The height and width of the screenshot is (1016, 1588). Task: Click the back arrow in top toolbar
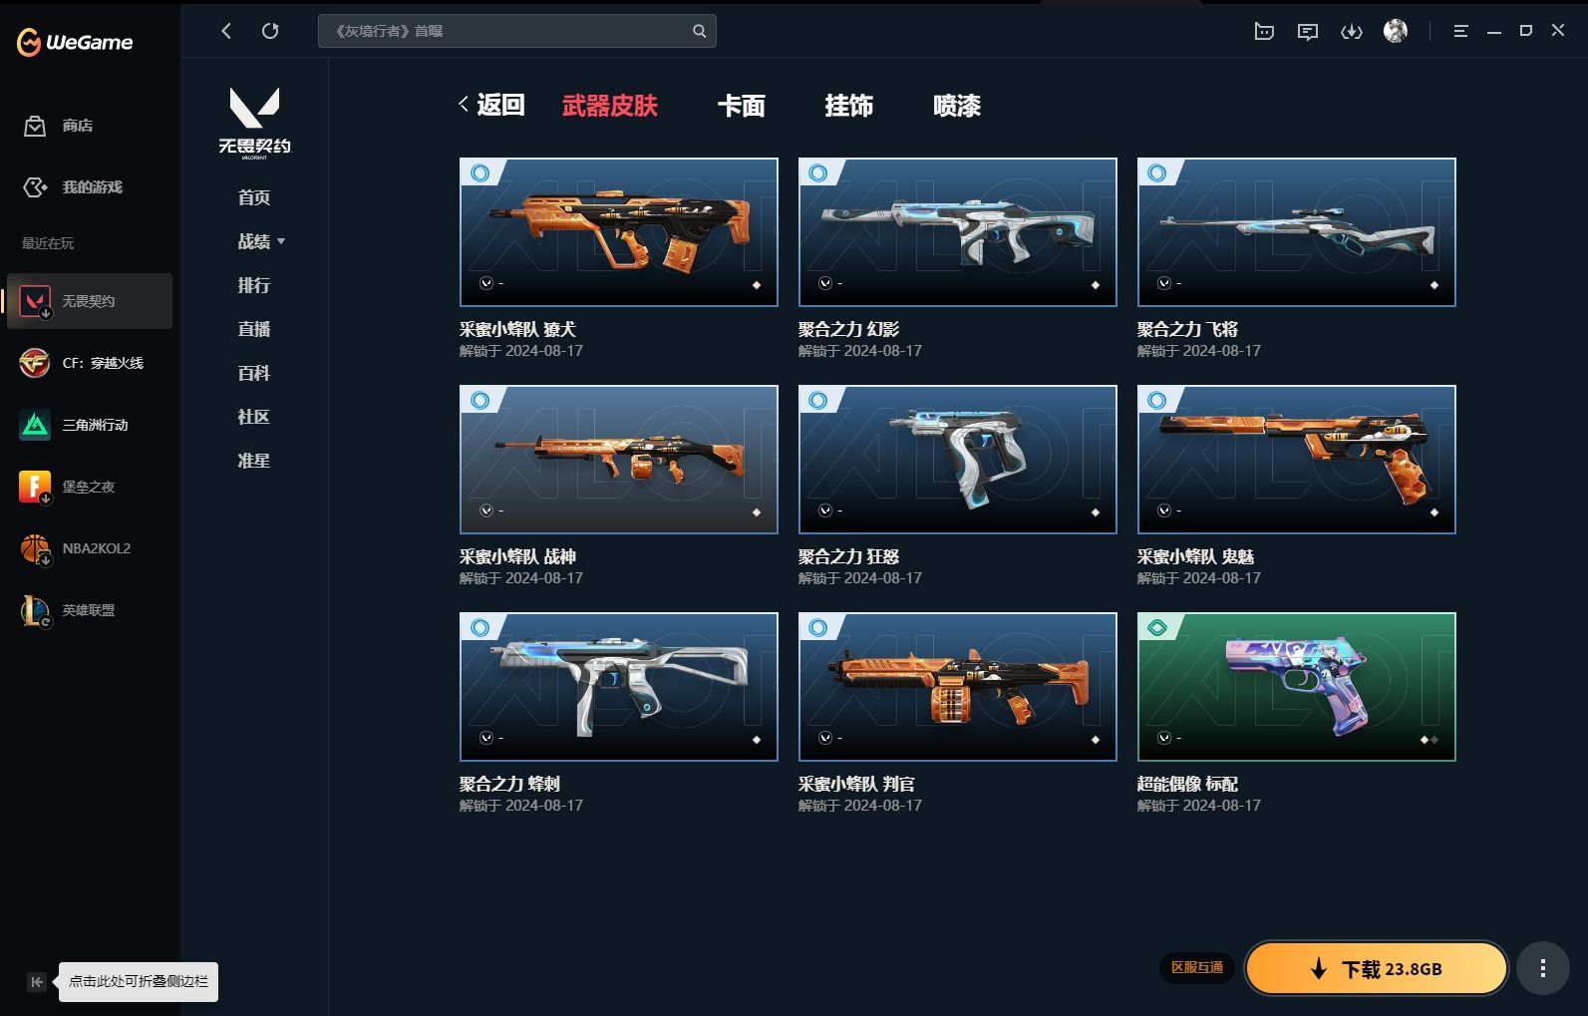(226, 31)
